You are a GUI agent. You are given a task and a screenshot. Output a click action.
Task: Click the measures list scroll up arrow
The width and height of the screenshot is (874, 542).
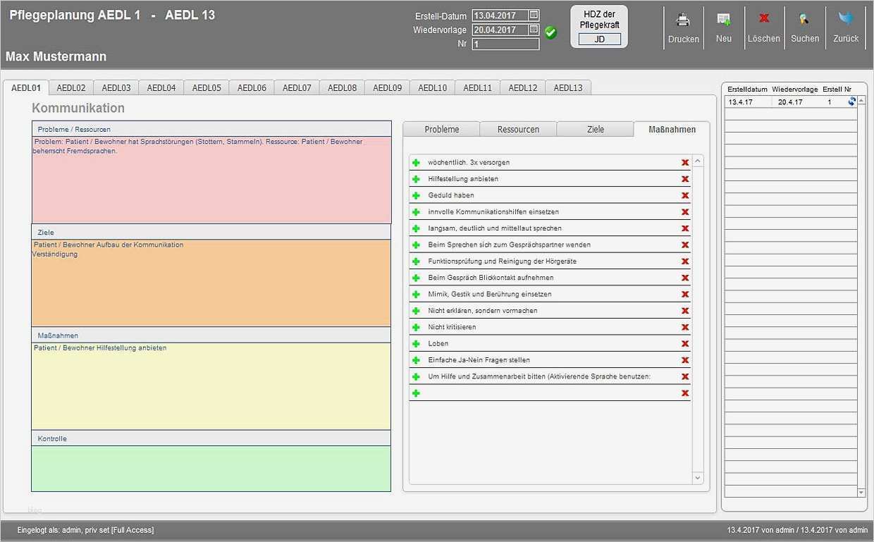pos(698,161)
